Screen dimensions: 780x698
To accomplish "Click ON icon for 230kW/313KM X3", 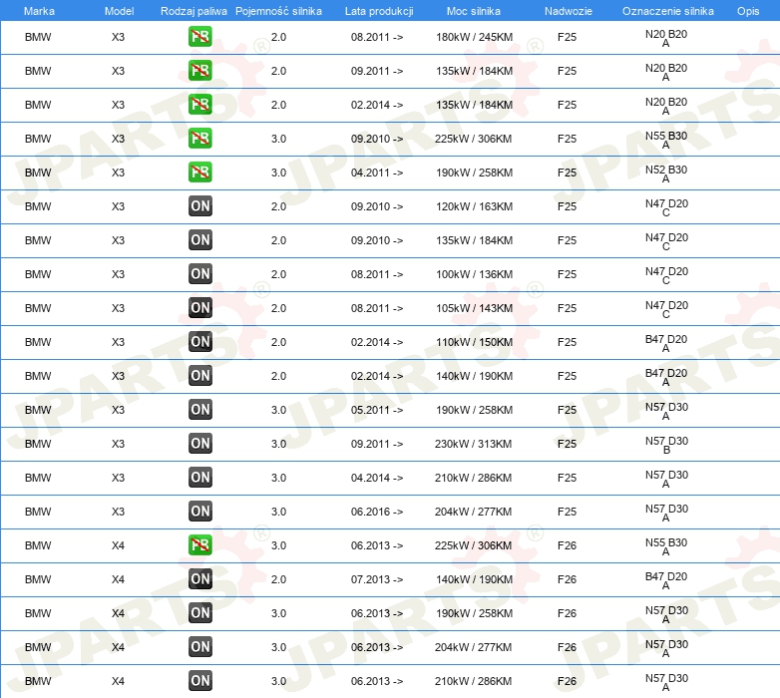I will (199, 444).
